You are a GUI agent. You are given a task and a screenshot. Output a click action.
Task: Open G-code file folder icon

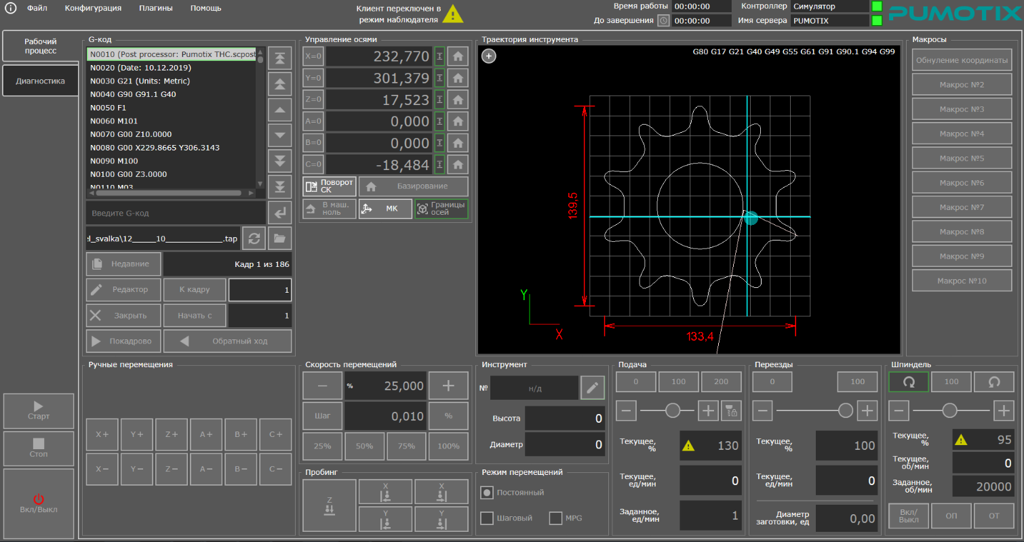280,238
